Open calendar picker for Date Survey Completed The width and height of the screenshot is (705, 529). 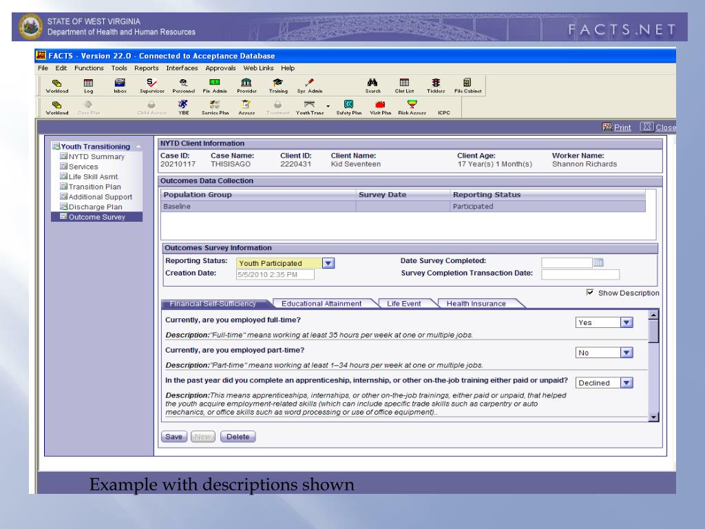click(x=598, y=262)
